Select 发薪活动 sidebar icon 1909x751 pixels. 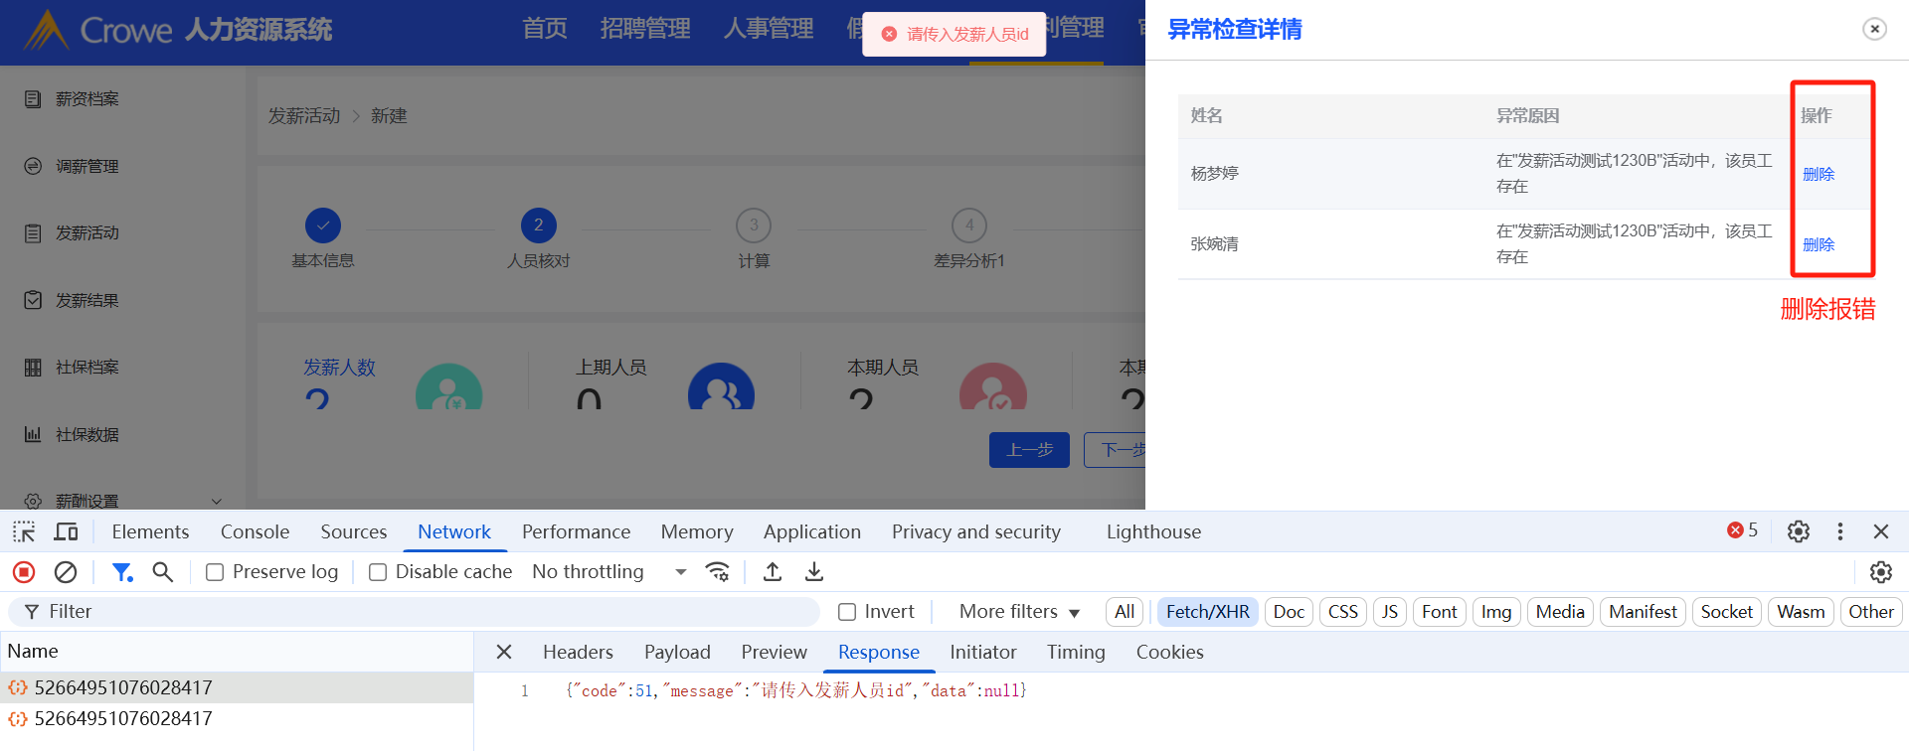pyautogui.click(x=33, y=233)
